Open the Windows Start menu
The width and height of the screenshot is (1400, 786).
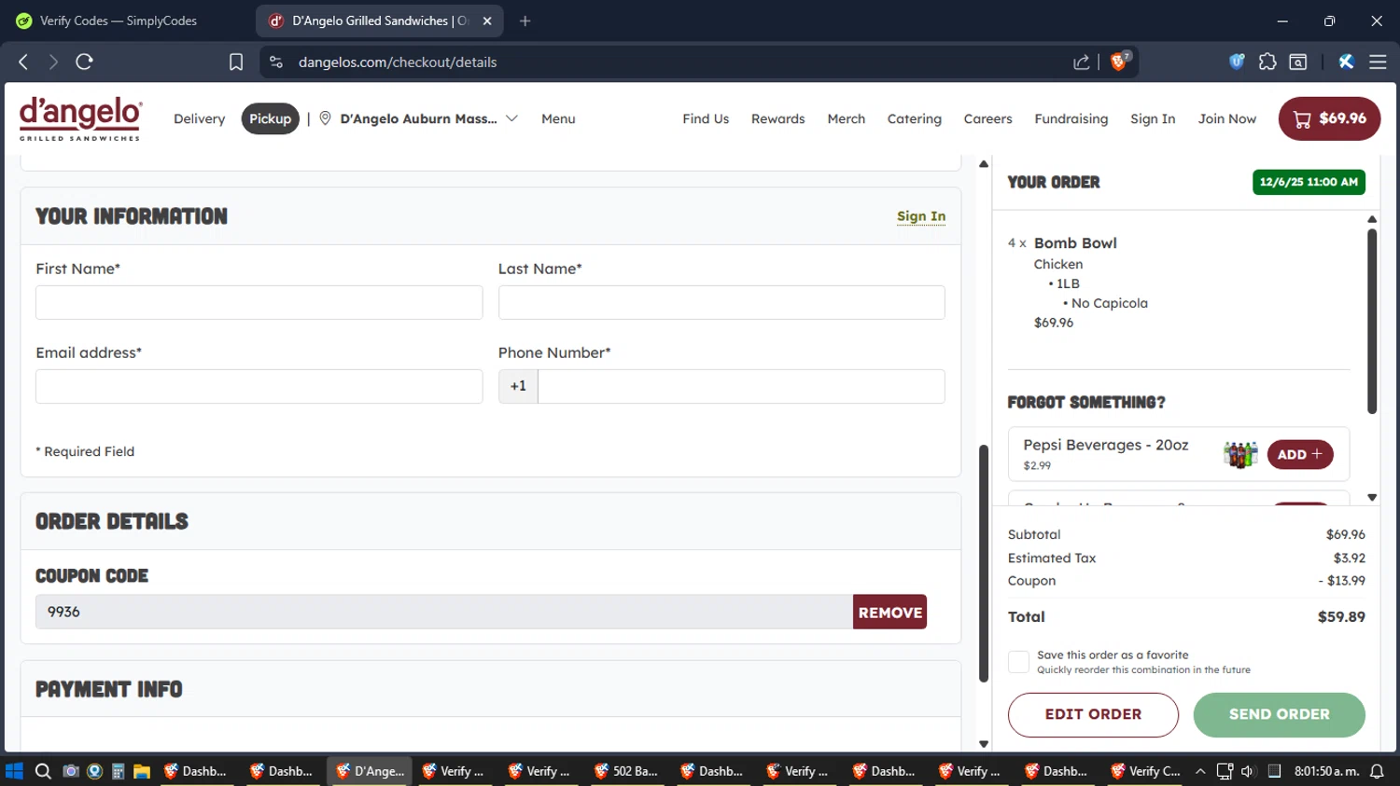14,771
